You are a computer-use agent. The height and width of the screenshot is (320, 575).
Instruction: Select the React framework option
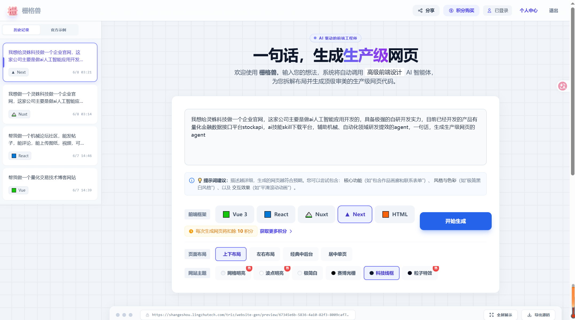[x=276, y=214]
